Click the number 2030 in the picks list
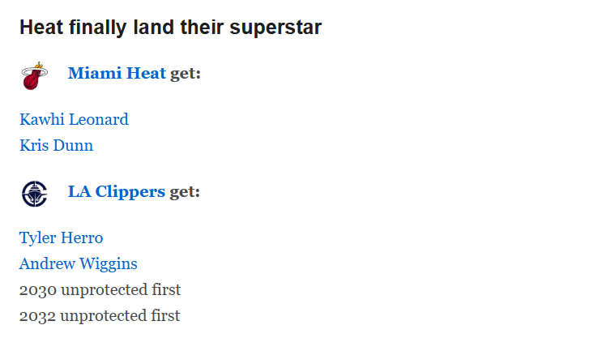 click(38, 290)
